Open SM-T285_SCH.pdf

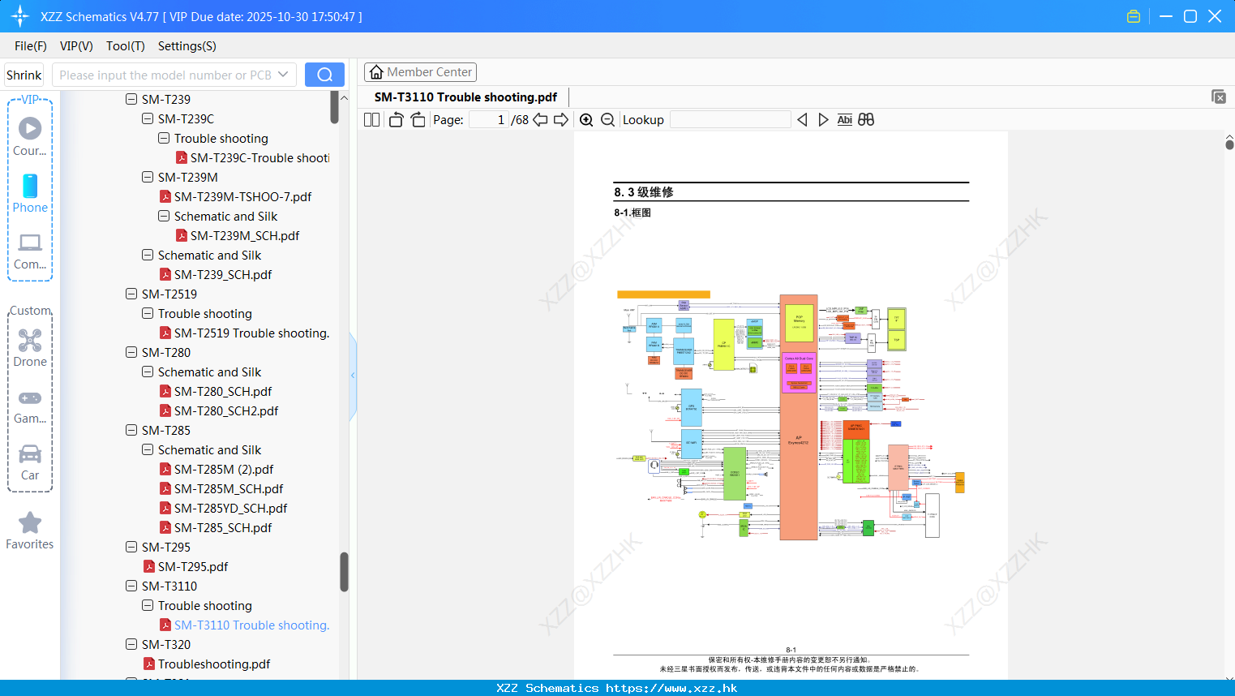point(216,528)
